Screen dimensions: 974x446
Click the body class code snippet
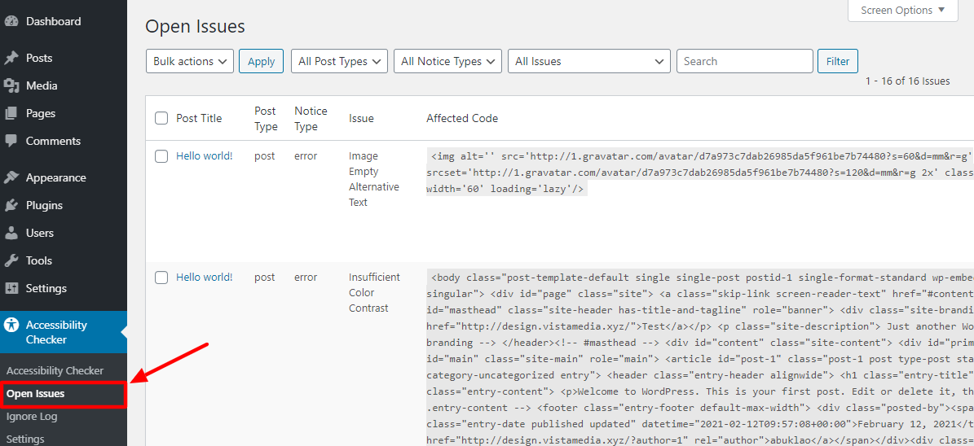[x=700, y=358]
